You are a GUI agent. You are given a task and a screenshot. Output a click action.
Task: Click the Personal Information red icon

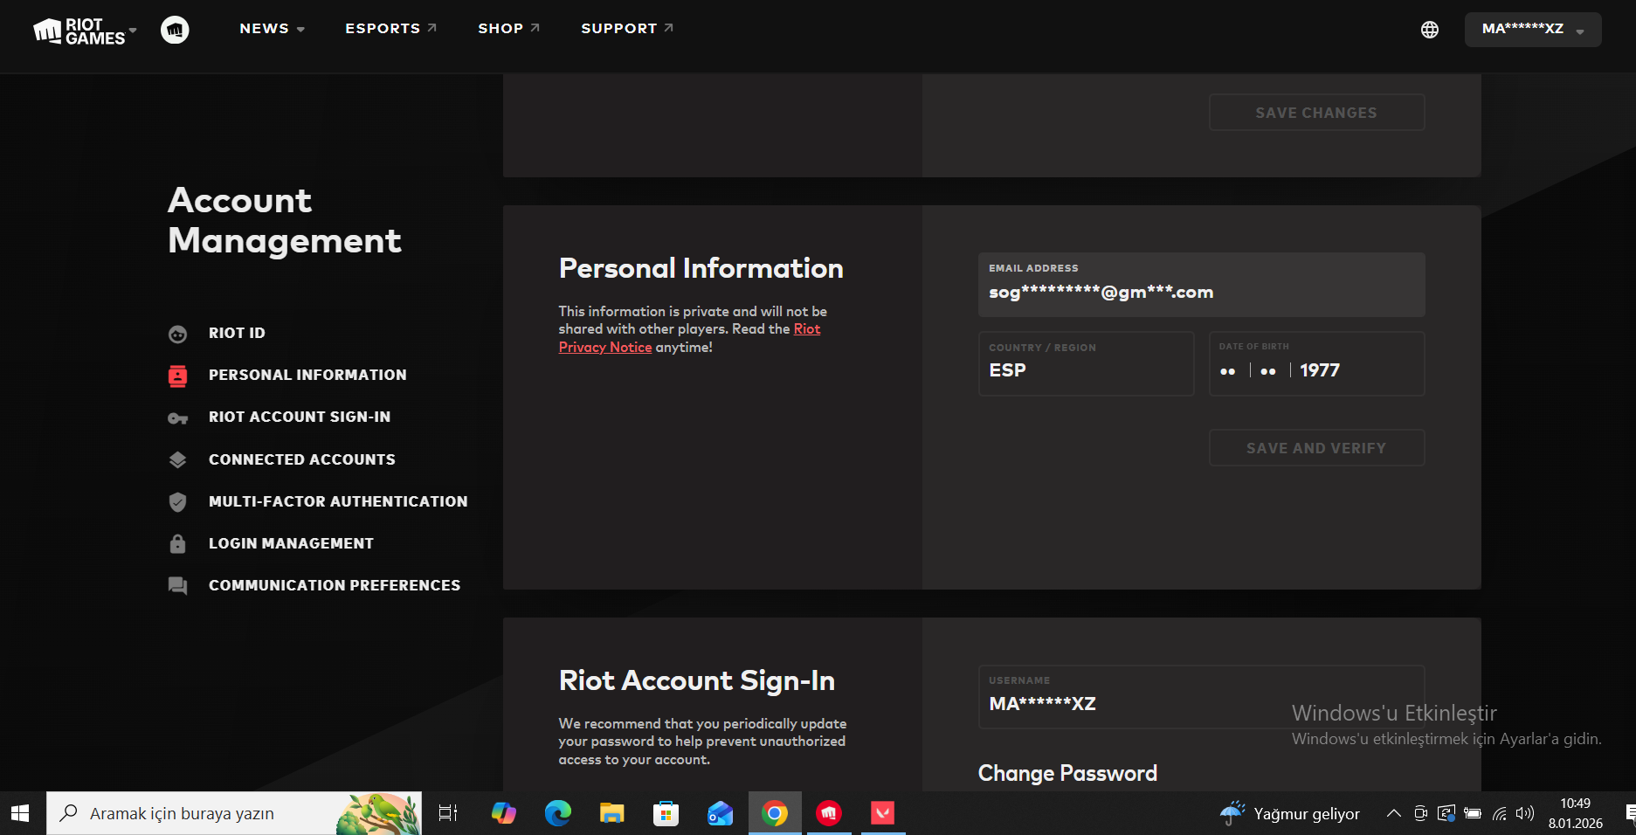177,376
